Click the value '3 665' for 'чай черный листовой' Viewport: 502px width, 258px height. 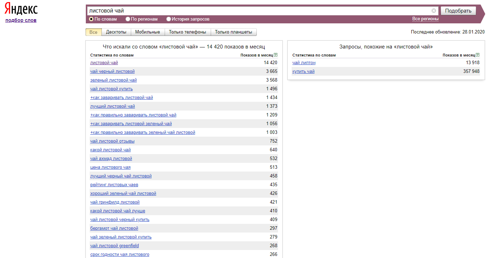click(272, 71)
